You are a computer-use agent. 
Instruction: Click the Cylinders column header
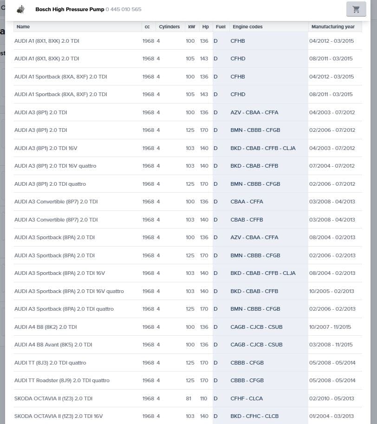[x=169, y=27]
